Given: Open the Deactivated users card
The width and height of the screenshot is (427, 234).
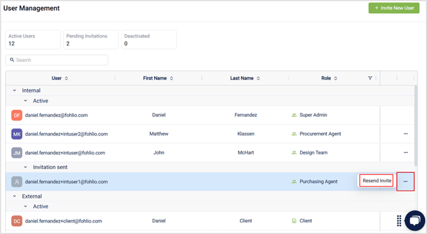Looking at the screenshot, I should click(149, 39).
